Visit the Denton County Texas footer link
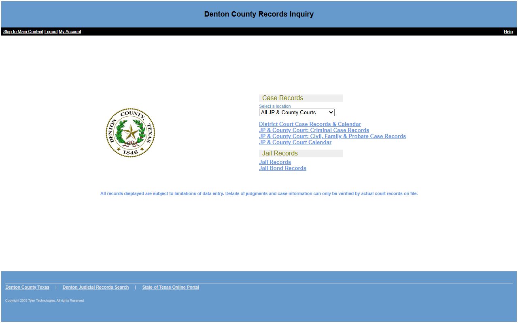This screenshot has height=323, width=518. pyautogui.click(x=27, y=287)
